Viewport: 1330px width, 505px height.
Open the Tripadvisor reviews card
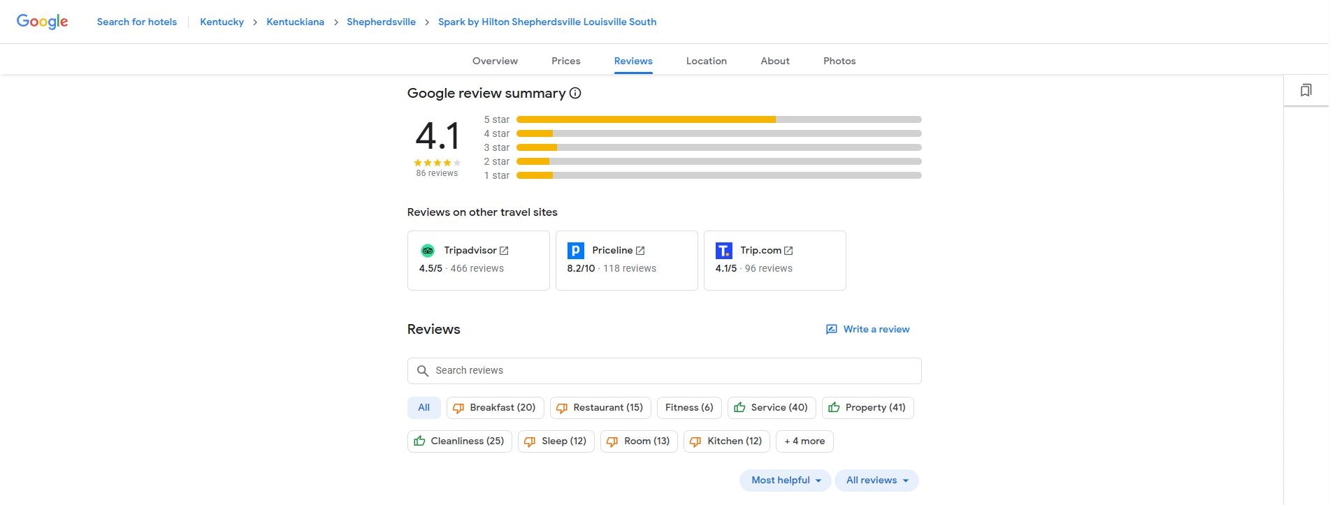pyautogui.click(x=479, y=261)
